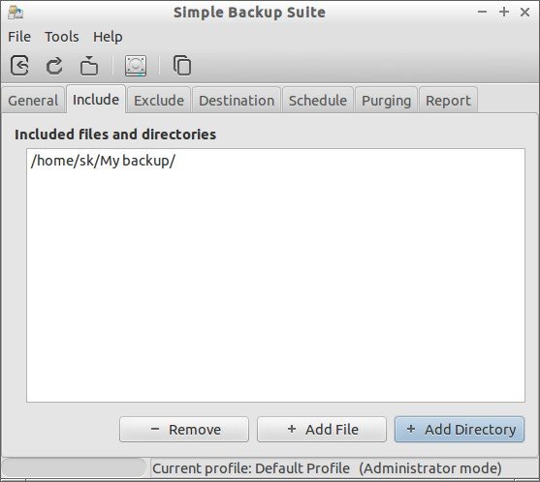540x482 pixels.
Task: Click the Remove button
Action: coord(184,429)
